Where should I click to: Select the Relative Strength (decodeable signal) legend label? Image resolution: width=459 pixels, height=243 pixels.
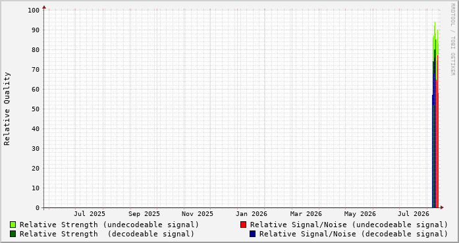pyautogui.click(x=107, y=234)
